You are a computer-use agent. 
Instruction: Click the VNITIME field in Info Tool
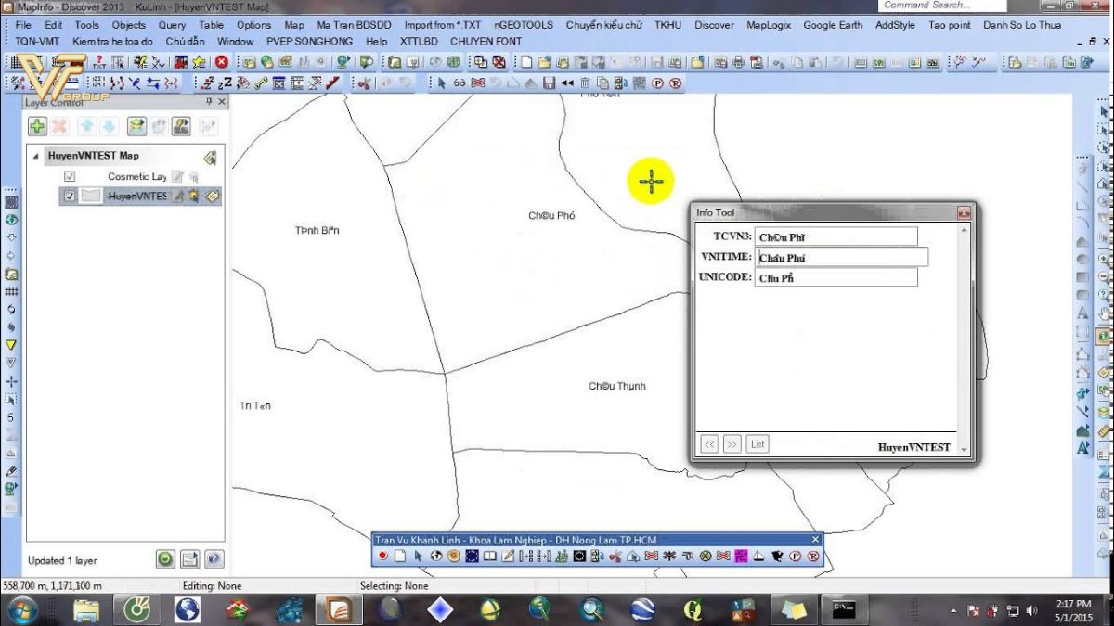pos(841,257)
